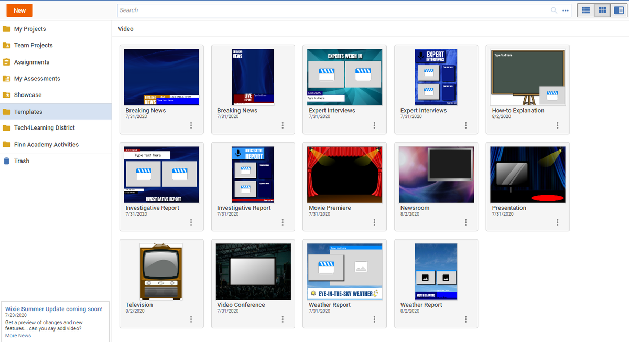The width and height of the screenshot is (629, 342).
Task: Open the Presentation stage thumbnail
Action: [528, 175]
